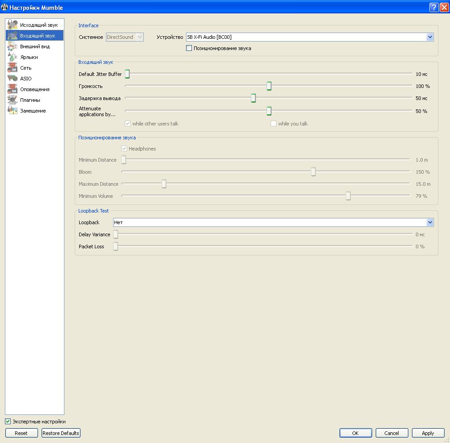
Task: Expand the Устройство device dropdown
Action: pyautogui.click(x=430, y=37)
